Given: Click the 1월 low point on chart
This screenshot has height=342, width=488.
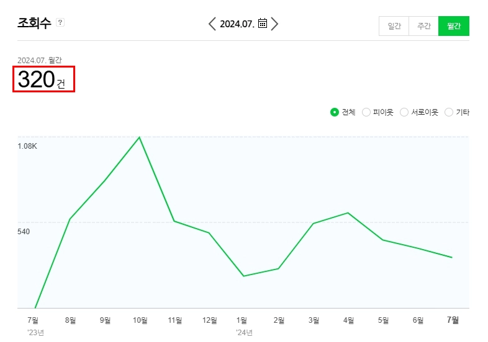Looking at the screenshot, I should pos(243,276).
